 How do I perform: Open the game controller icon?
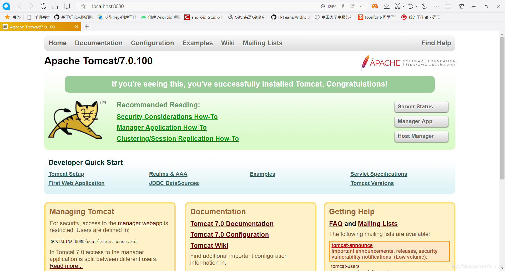point(375,6)
